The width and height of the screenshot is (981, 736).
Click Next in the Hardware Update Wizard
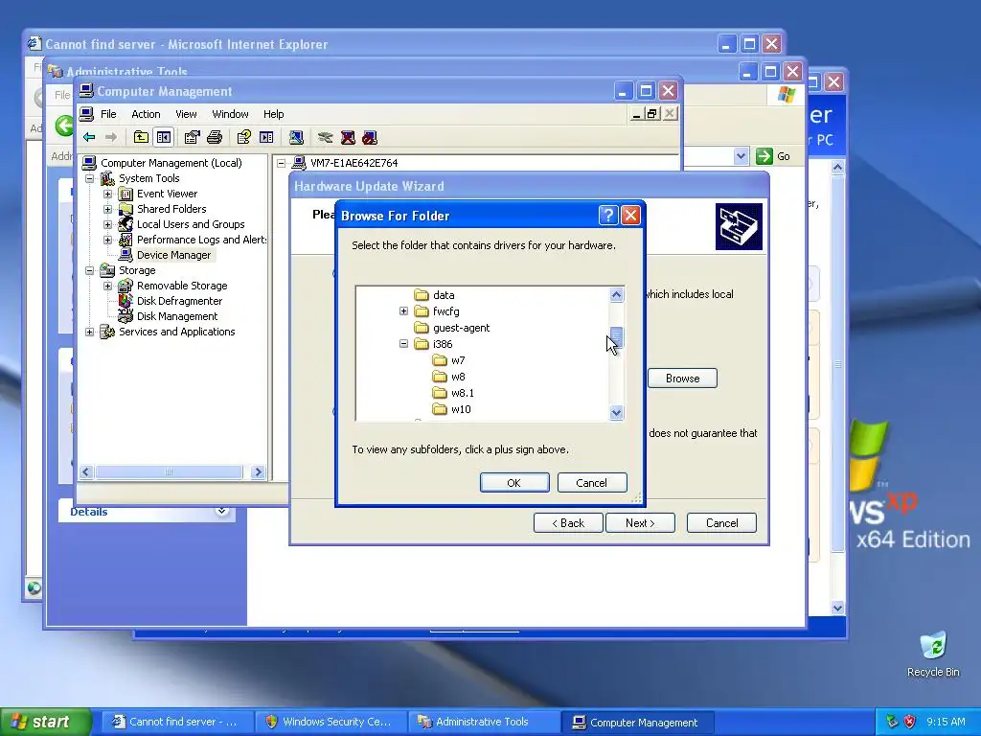click(640, 523)
